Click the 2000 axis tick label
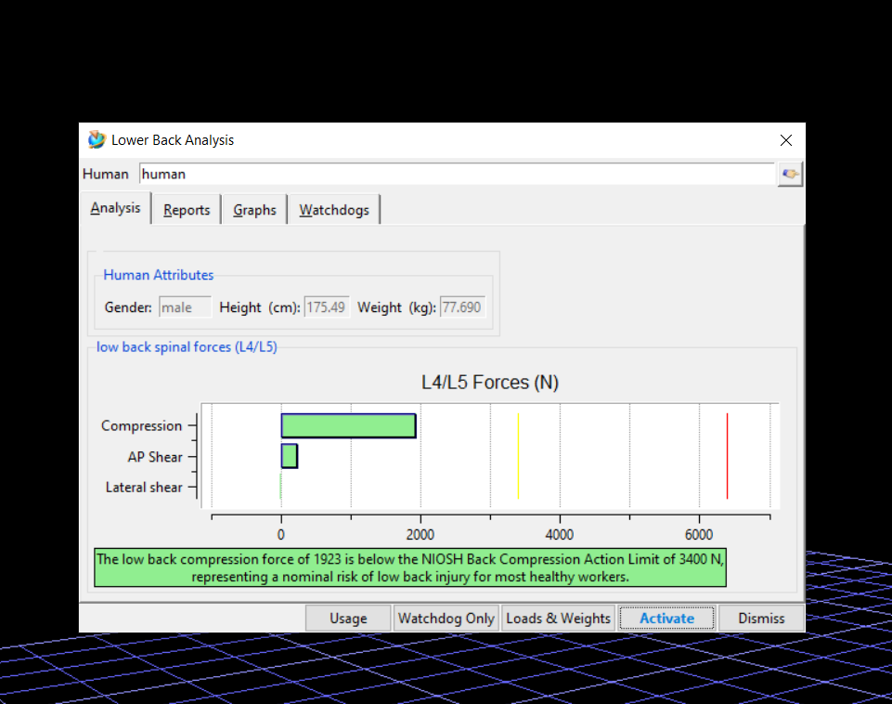This screenshot has height=704, width=892. (x=420, y=534)
